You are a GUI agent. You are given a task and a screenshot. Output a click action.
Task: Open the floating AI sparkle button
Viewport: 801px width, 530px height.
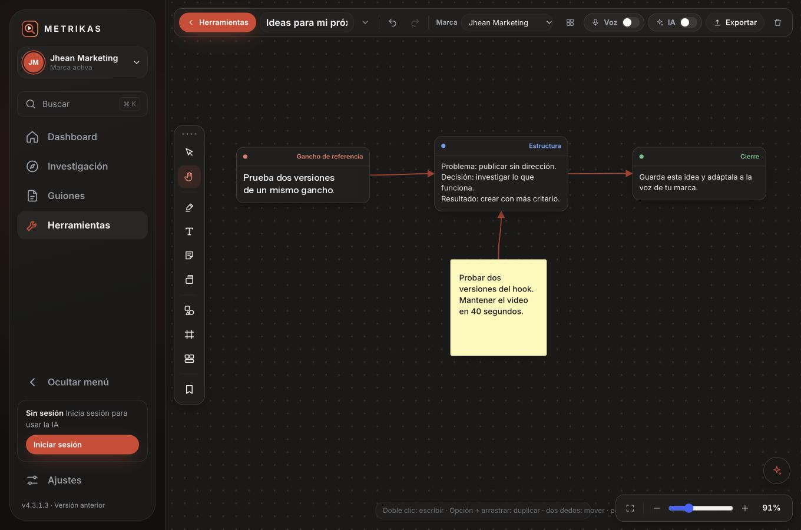pos(777,471)
